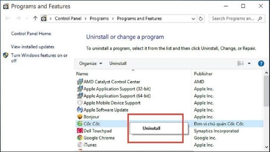Open the View installed updates link
Screen dimensions: 270x152
(32, 47)
